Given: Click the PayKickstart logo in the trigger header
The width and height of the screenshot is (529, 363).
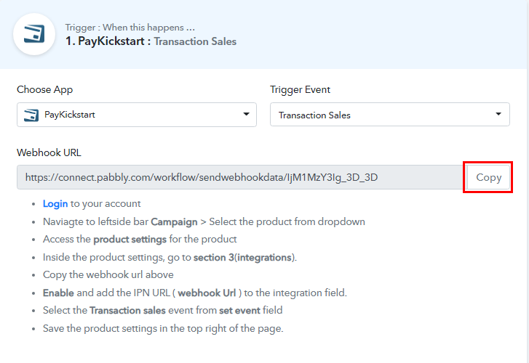Looking at the screenshot, I should click(x=34, y=34).
